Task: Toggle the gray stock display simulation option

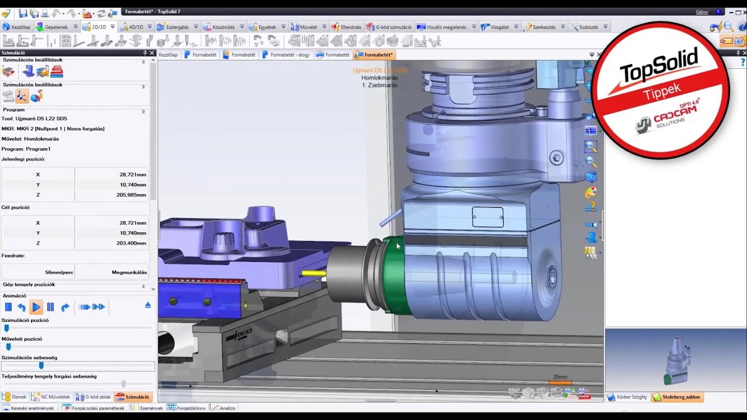Action: pyautogui.click(x=8, y=97)
